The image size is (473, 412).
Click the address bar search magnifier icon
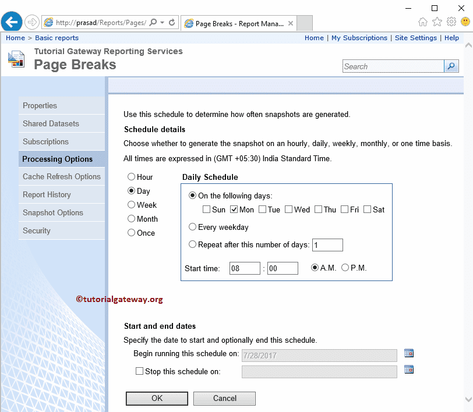click(153, 22)
